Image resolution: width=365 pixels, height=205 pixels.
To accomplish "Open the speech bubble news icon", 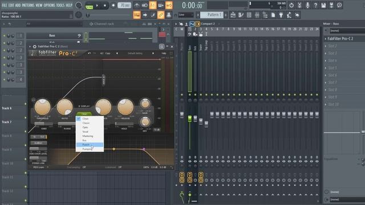I will tap(339, 5).
